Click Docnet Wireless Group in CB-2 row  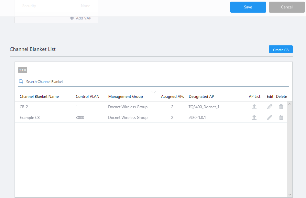coord(128,107)
